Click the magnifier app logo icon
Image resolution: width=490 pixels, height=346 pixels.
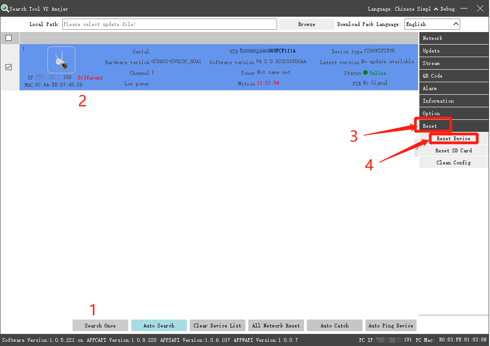pos(5,8)
